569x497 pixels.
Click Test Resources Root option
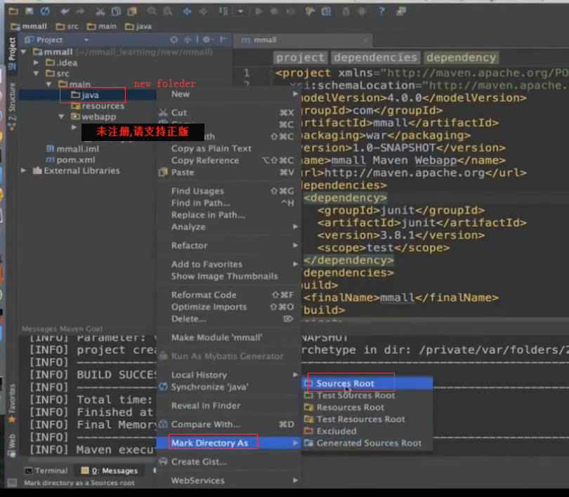click(x=367, y=419)
